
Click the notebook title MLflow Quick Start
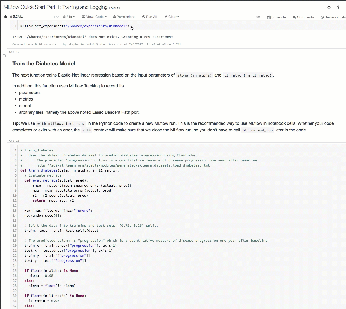pos(56,7)
